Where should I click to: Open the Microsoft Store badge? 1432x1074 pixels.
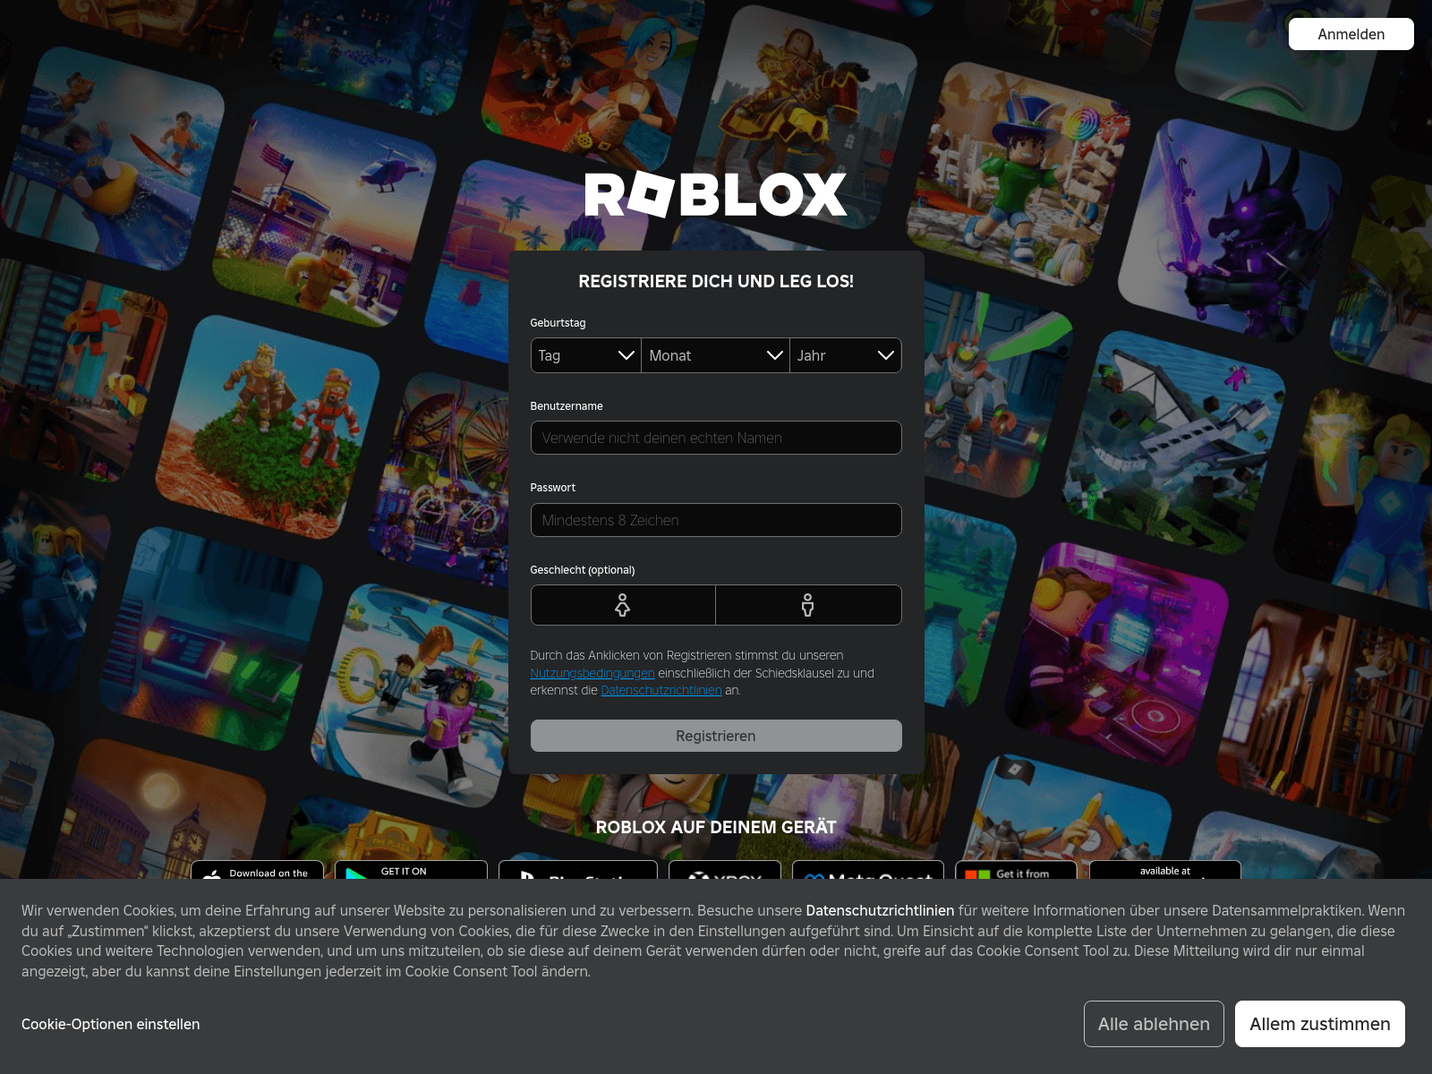tap(1016, 870)
